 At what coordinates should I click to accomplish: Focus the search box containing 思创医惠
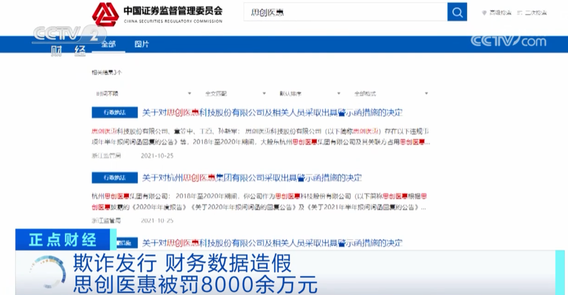click(345, 13)
